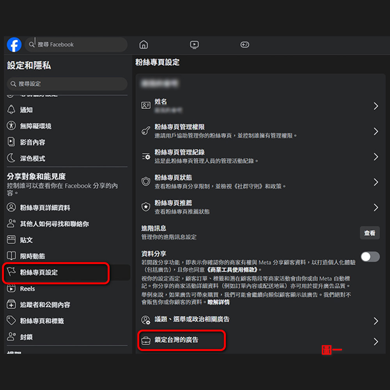Click the tag icon for 粉絲專頁和標籤
Image resolution: width=390 pixels, height=390 pixels.
click(11, 321)
